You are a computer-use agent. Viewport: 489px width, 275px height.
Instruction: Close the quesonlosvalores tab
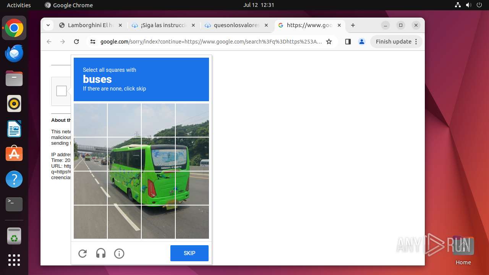[x=266, y=25]
